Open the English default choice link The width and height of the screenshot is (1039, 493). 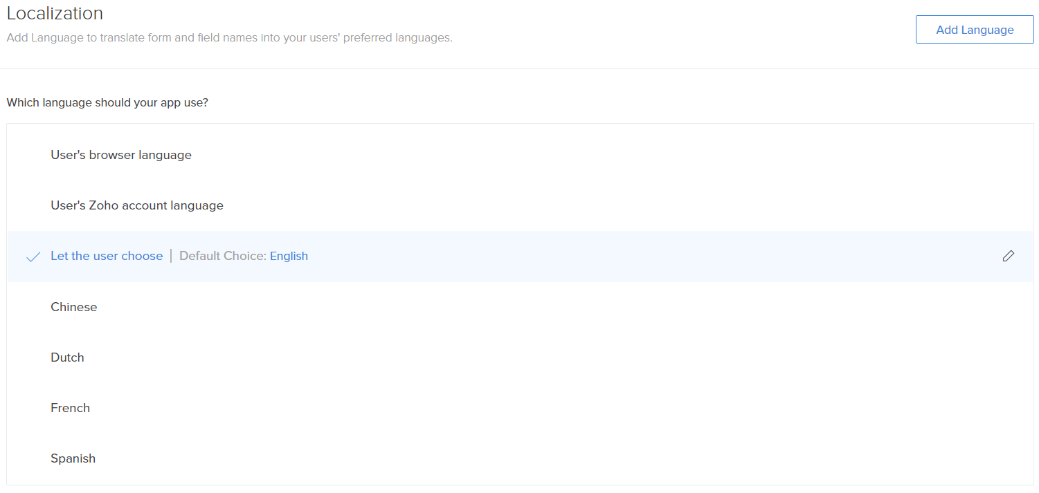click(x=289, y=257)
